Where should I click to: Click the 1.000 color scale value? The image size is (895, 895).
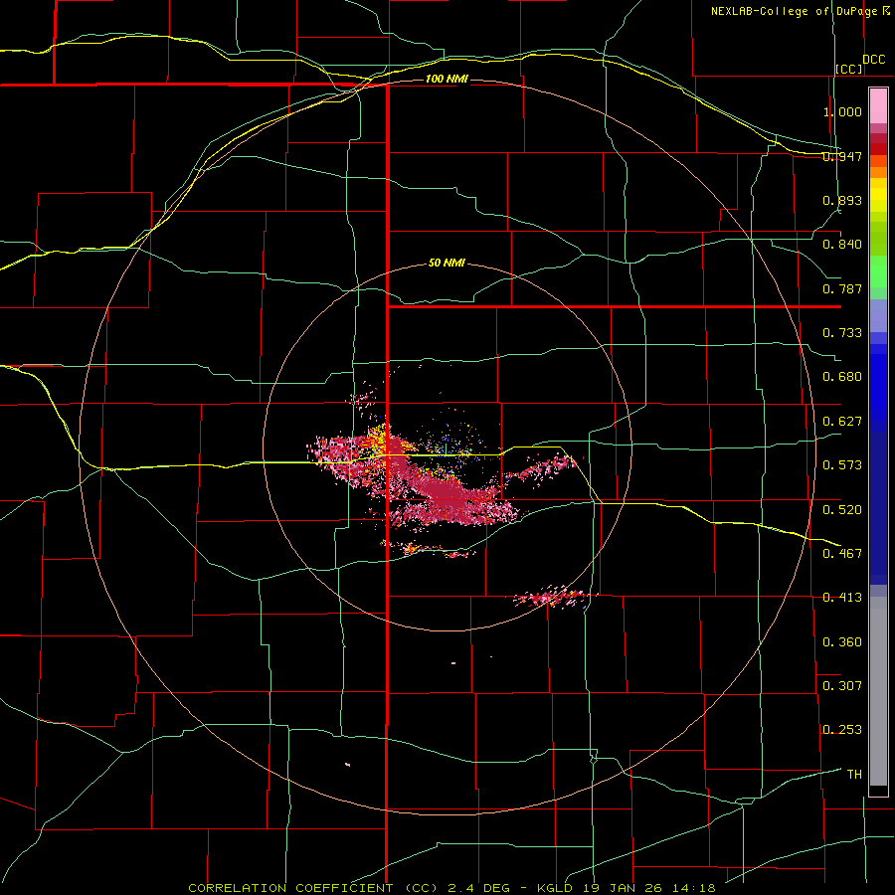[x=842, y=111]
